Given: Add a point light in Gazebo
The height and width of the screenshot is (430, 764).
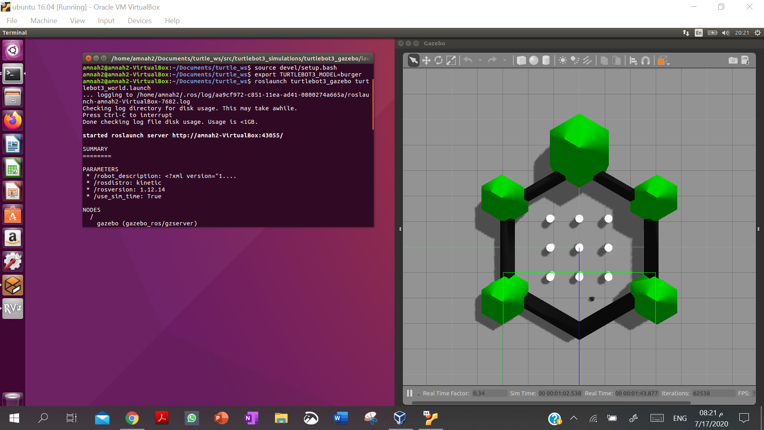Looking at the screenshot, I should 563,61.
